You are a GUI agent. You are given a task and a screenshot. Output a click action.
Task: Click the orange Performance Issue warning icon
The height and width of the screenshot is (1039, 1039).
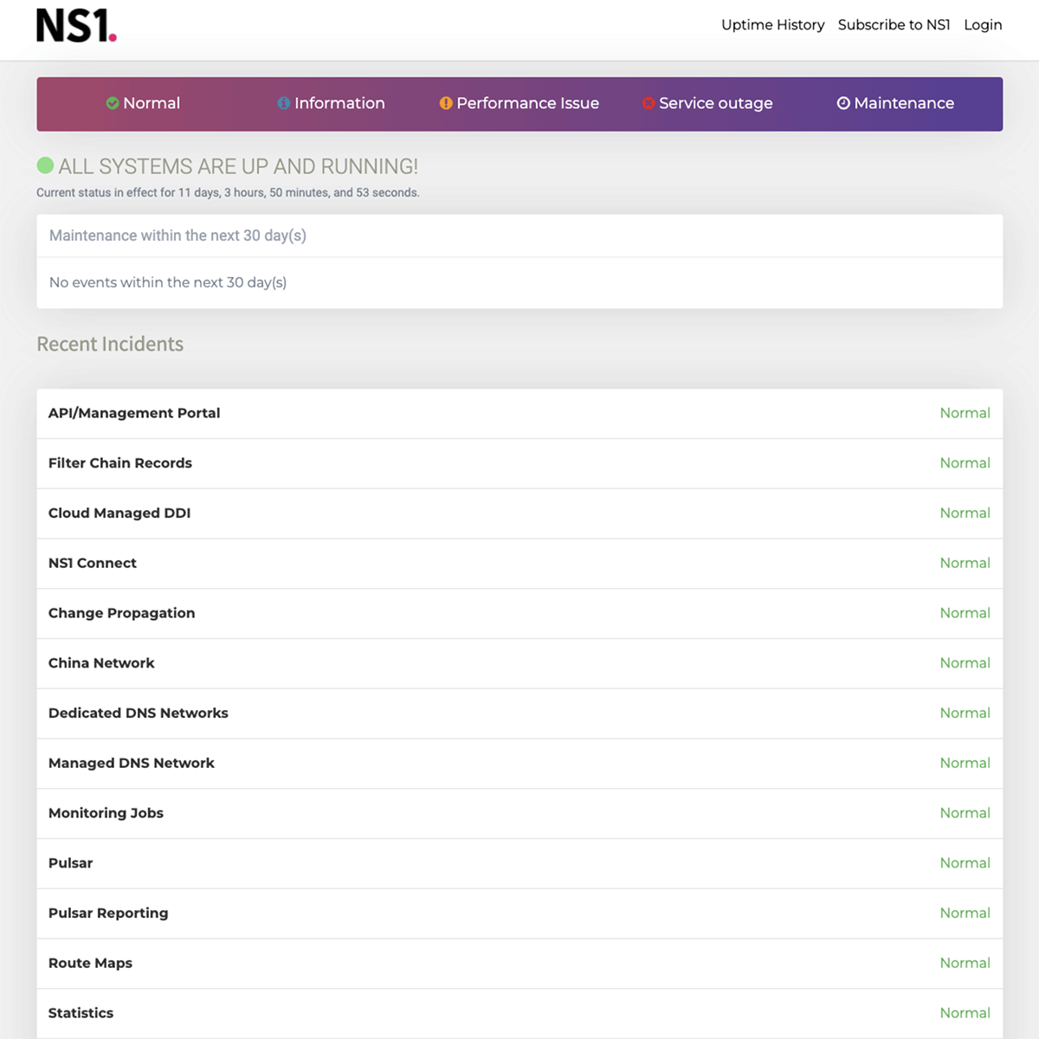point(446,103)
